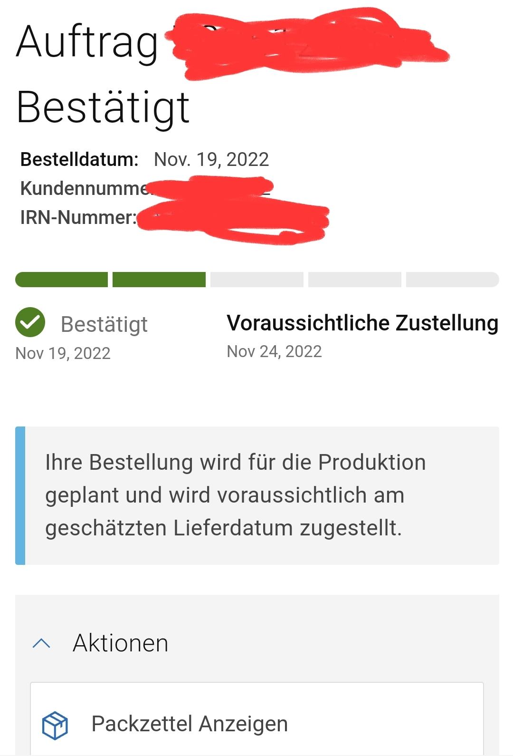Click the Voraussichtliche Zustellung heading
513x756 pixels.
tap(362, 323)
